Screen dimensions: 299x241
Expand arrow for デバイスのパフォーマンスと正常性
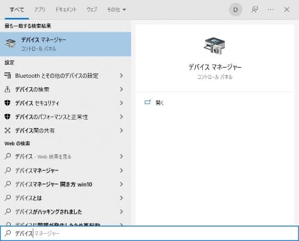[121, 117]
